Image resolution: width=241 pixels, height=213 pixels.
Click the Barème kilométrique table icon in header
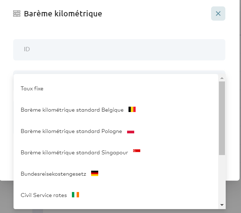17,14
